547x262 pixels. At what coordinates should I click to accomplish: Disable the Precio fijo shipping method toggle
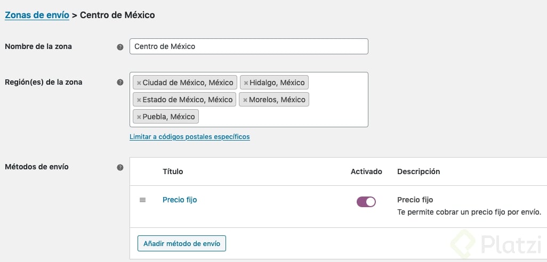click(x=366, y=201)
